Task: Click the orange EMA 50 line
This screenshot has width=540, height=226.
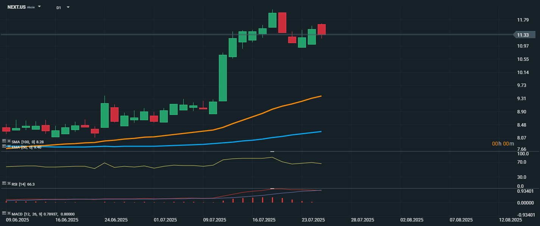Action: click(265, 112)
